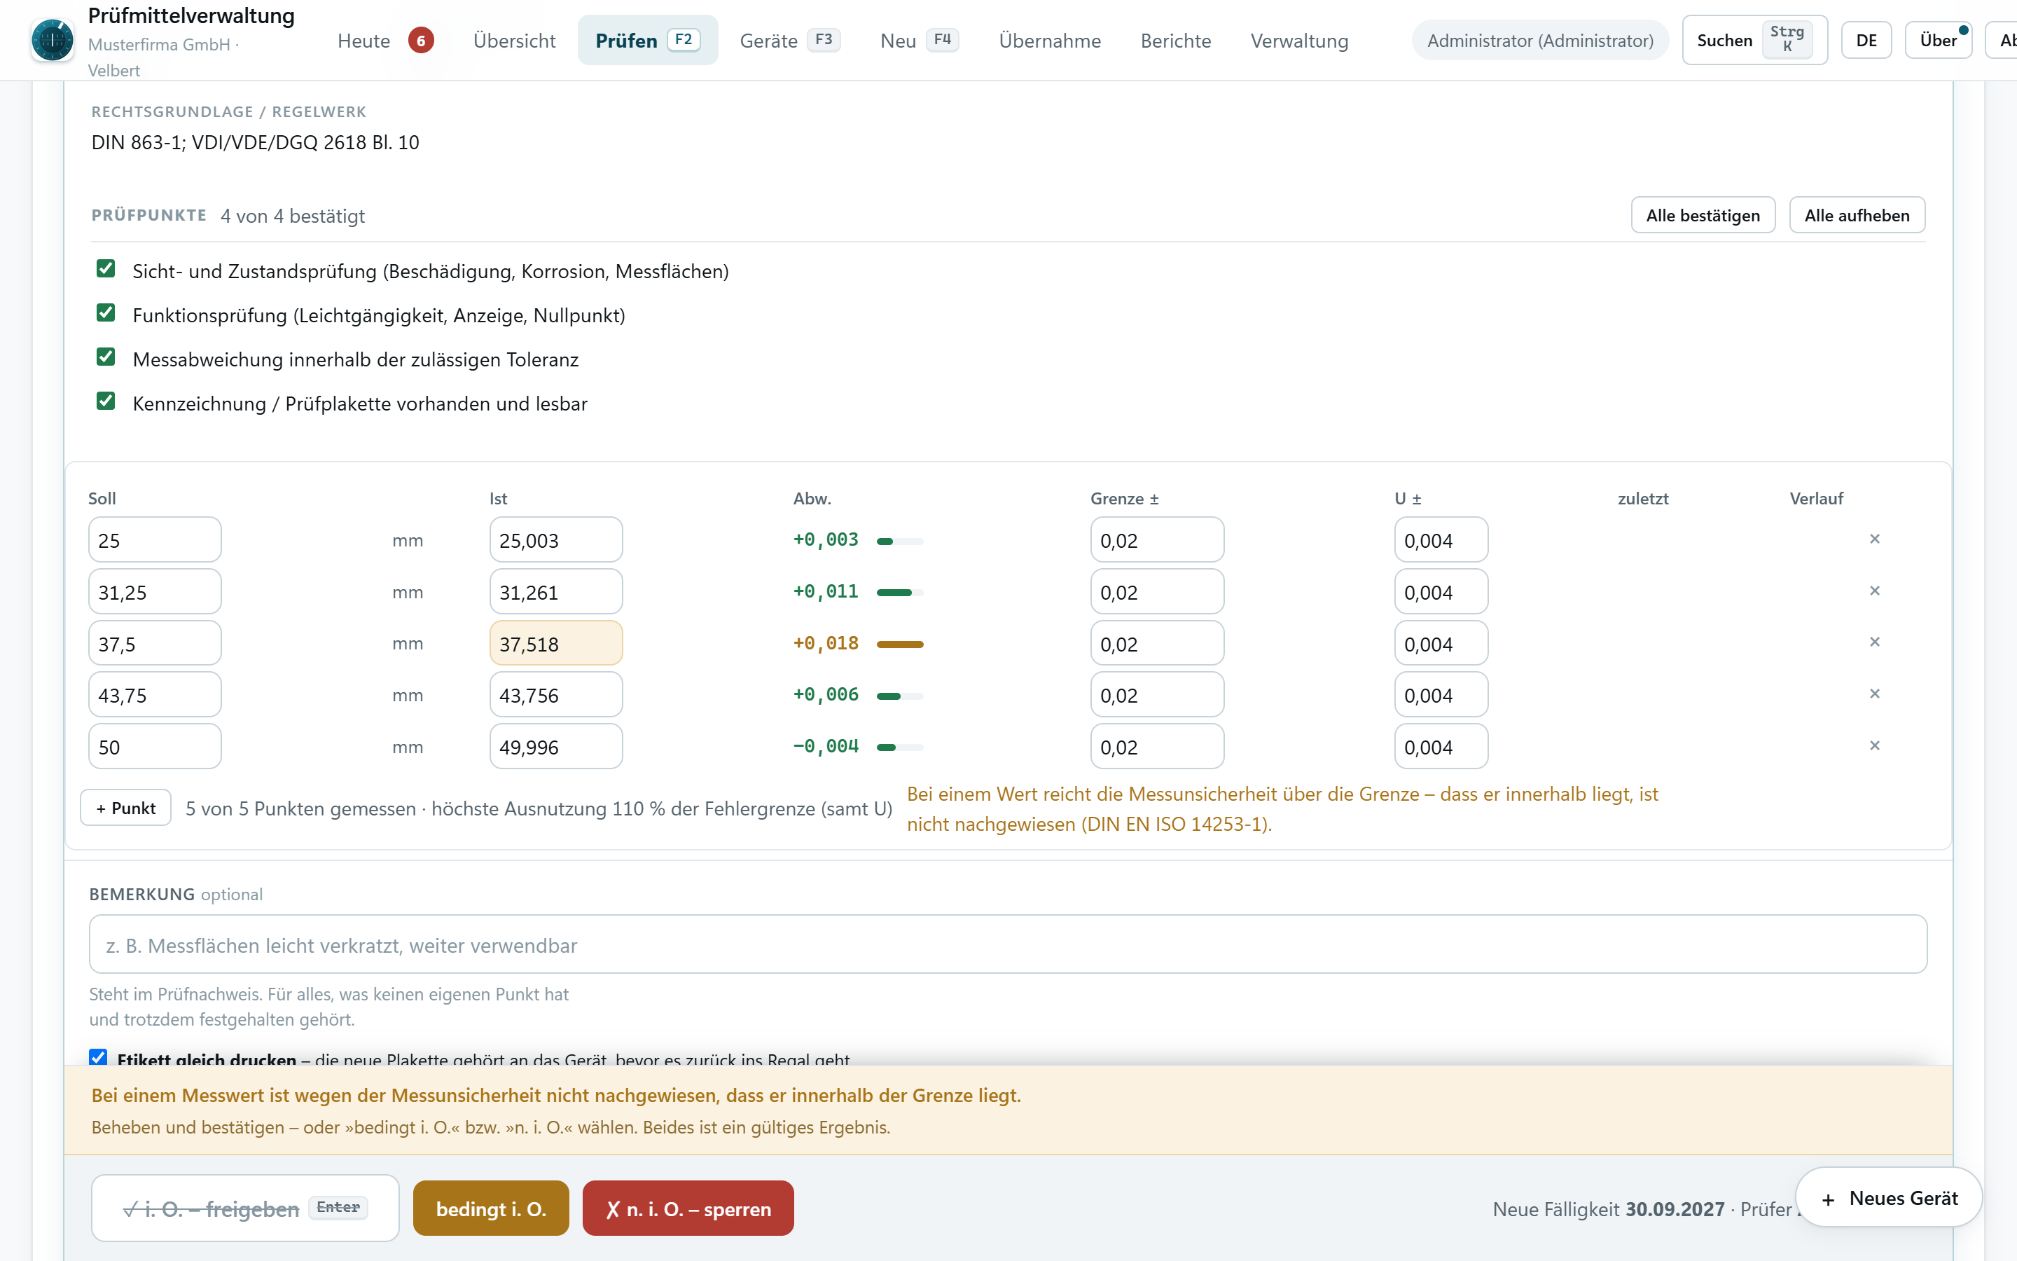
Task: Click + Neues Gerät floating button
Action: point(1889,1198)
